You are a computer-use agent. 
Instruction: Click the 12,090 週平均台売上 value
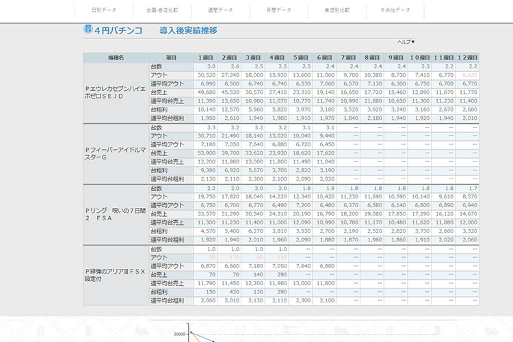[x=302, y=222]
